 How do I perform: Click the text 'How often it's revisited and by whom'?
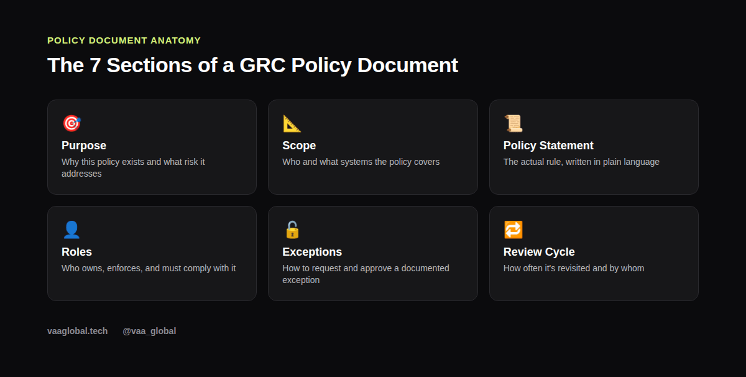574,268
